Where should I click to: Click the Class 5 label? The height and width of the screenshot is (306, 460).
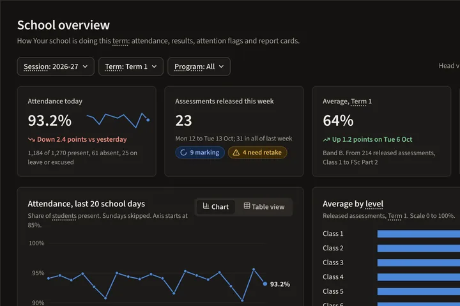[x=333, y=291]
